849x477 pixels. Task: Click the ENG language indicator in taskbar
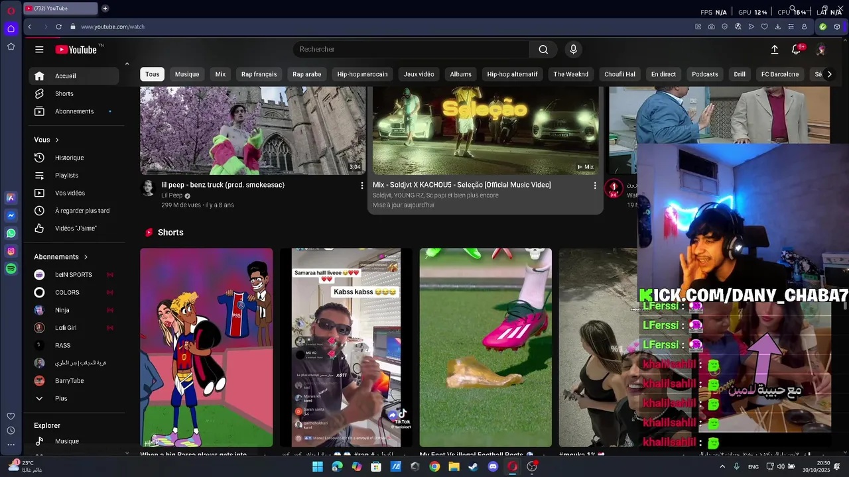click(x=753, y=466)
